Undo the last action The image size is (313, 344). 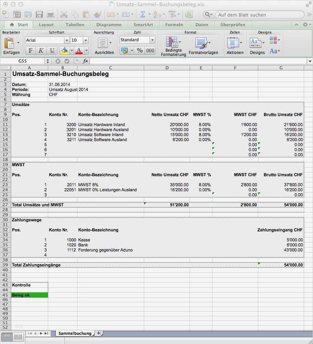pyautogui.click(x=111, y=15)
